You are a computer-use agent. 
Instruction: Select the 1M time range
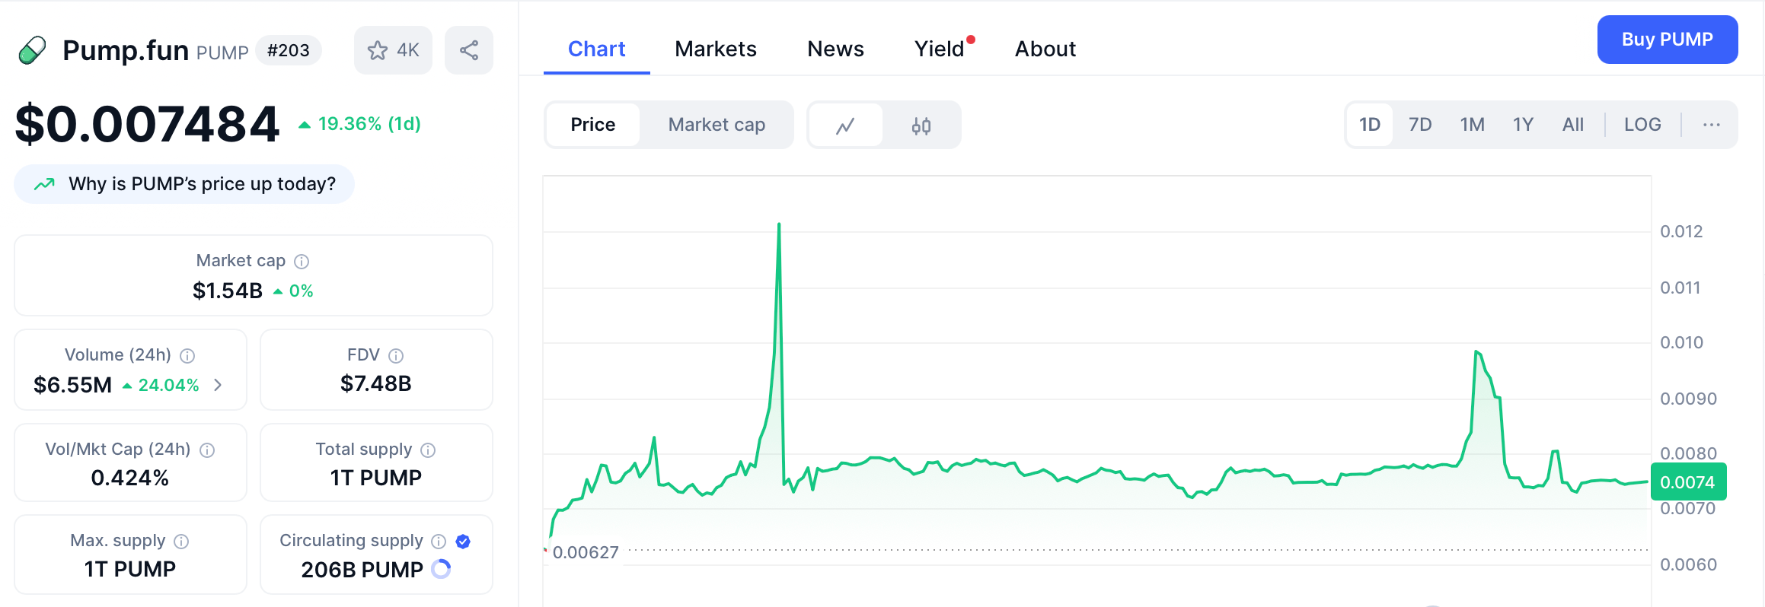(1473, 125)
